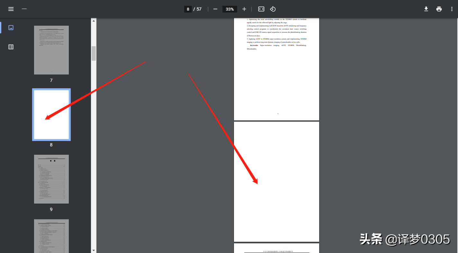This screenshot has width=458, height=253.
Task: Click the thumbnail scrollbar up arrow
Action: [94, 21]
